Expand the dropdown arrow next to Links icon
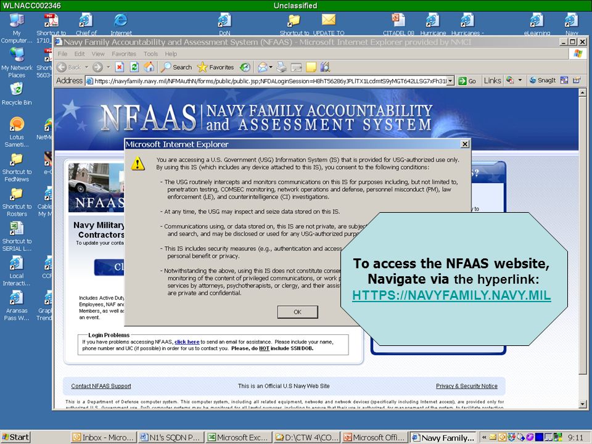 tap(520, 80)
